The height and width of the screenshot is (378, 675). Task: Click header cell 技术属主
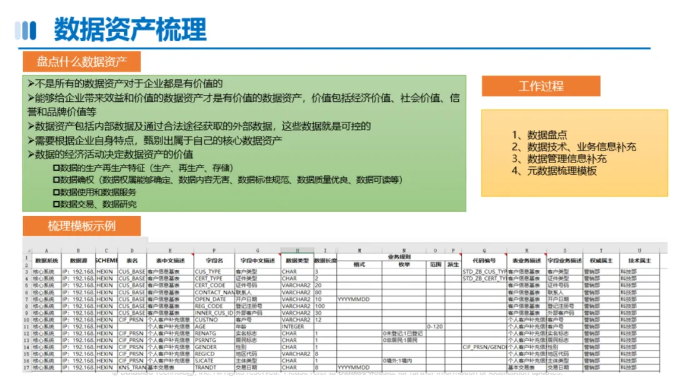(639, 261)
